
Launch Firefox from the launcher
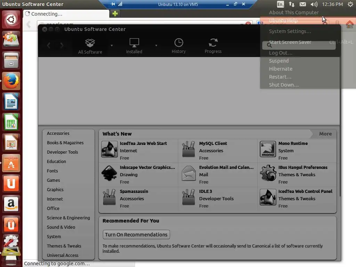pyautogui.click(x=11, y=81)
